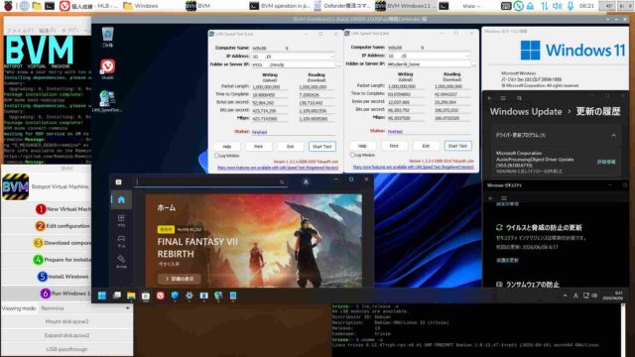Viewport: 635px width, 357px height.
Task: Open the user profile icon in Microsoft Store
Action: pos(306,182)
